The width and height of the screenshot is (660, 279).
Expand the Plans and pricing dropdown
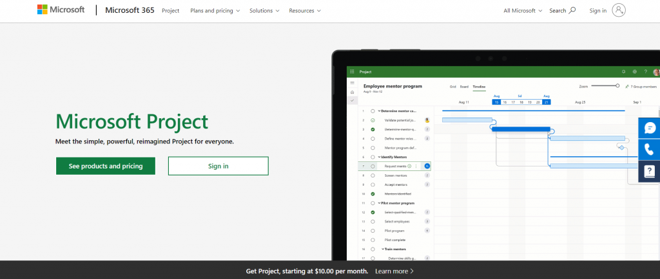(215, 11)
